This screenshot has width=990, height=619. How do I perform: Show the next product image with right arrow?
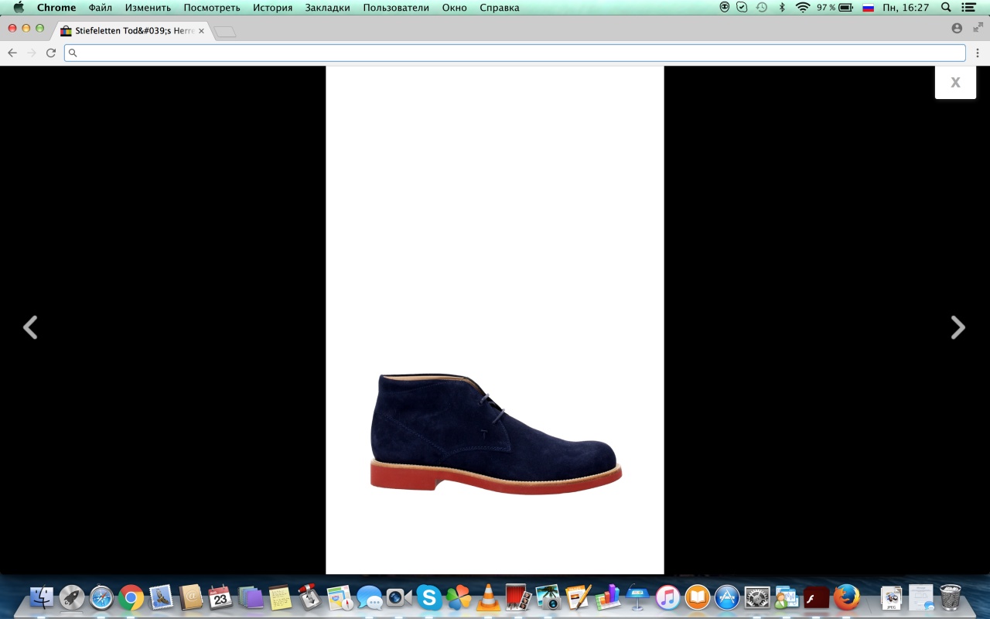[x=958, y=328]
